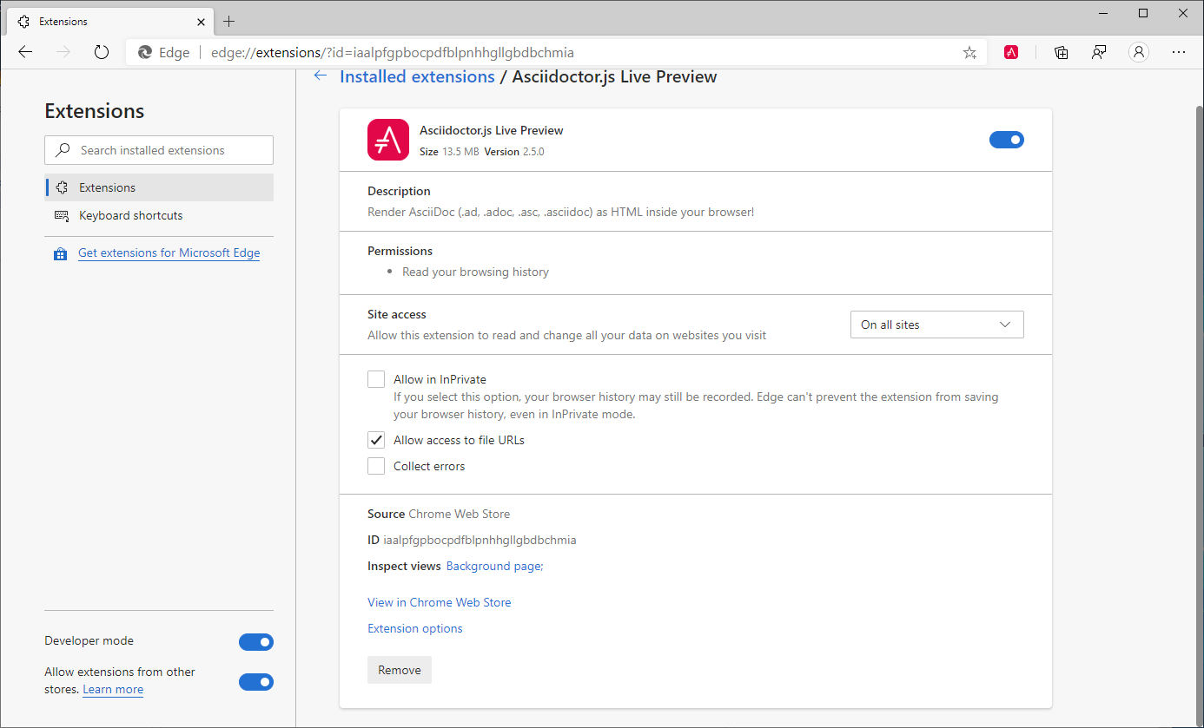
Task: Click the Remove button
Action: coord(399,669)
